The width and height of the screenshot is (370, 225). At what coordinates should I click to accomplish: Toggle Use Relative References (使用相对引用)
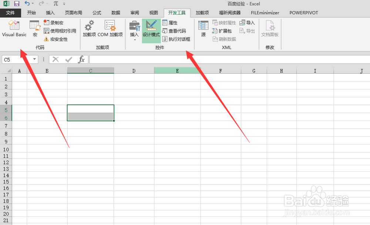[60, 31]
